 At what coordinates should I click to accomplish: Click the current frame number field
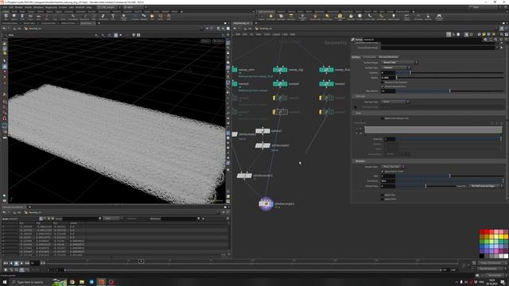click(x=34, y=263)
